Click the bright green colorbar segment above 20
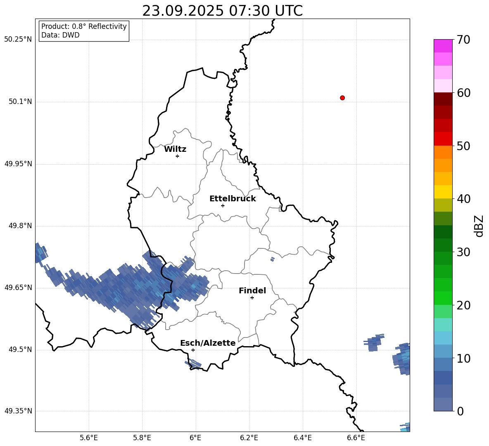The width and height of the screenshot is (489, 446). 443,298
